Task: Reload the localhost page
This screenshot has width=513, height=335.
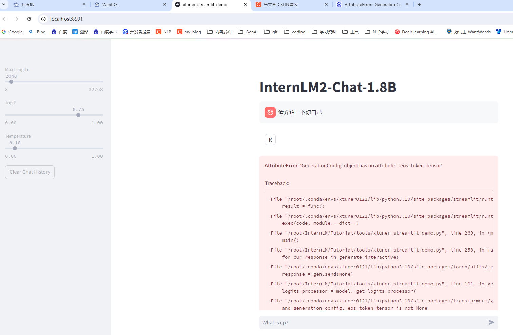Action: (29, 19)
